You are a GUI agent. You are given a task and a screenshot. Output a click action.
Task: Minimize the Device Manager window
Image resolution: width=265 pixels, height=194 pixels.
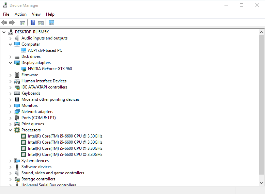[x=226, y=5]
